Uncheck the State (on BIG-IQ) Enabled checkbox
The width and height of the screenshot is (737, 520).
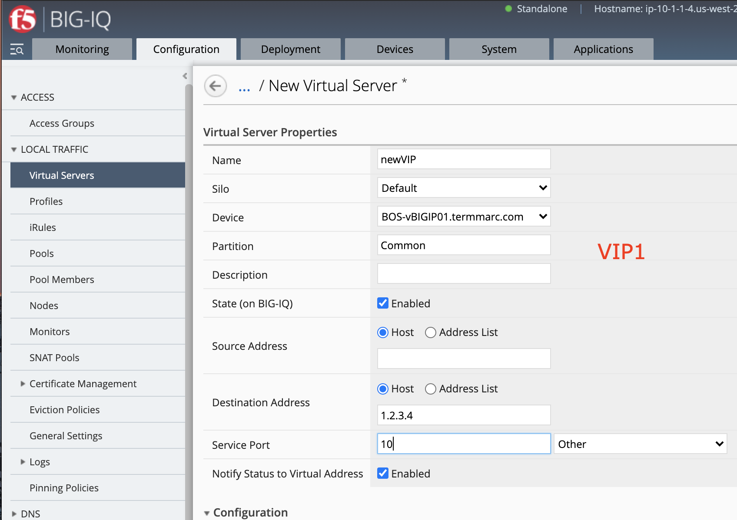382,303
